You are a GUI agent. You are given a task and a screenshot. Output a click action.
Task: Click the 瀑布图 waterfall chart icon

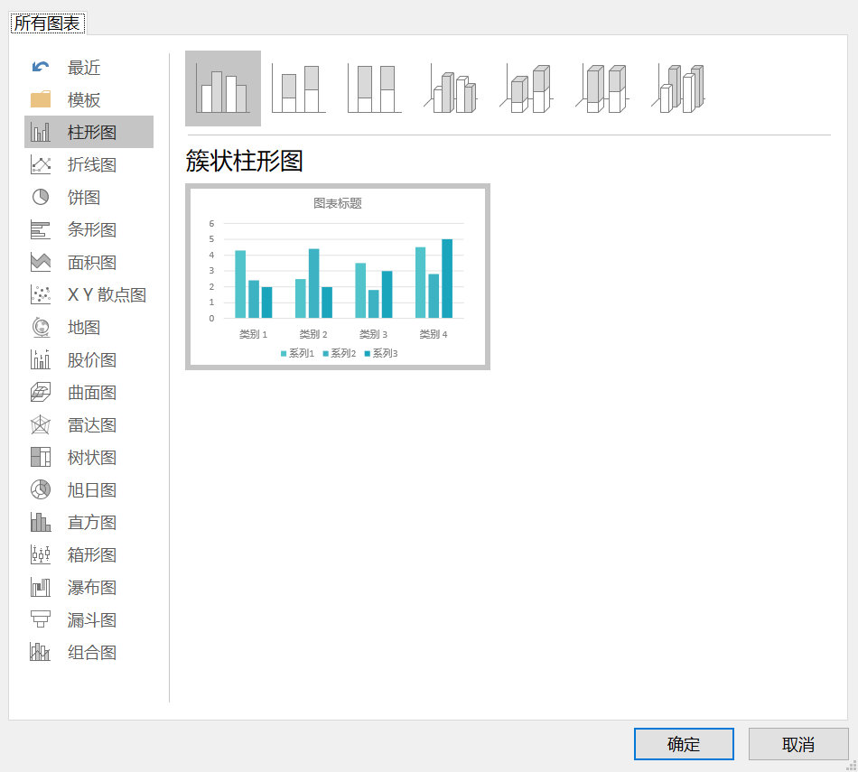tap(41, 588)
